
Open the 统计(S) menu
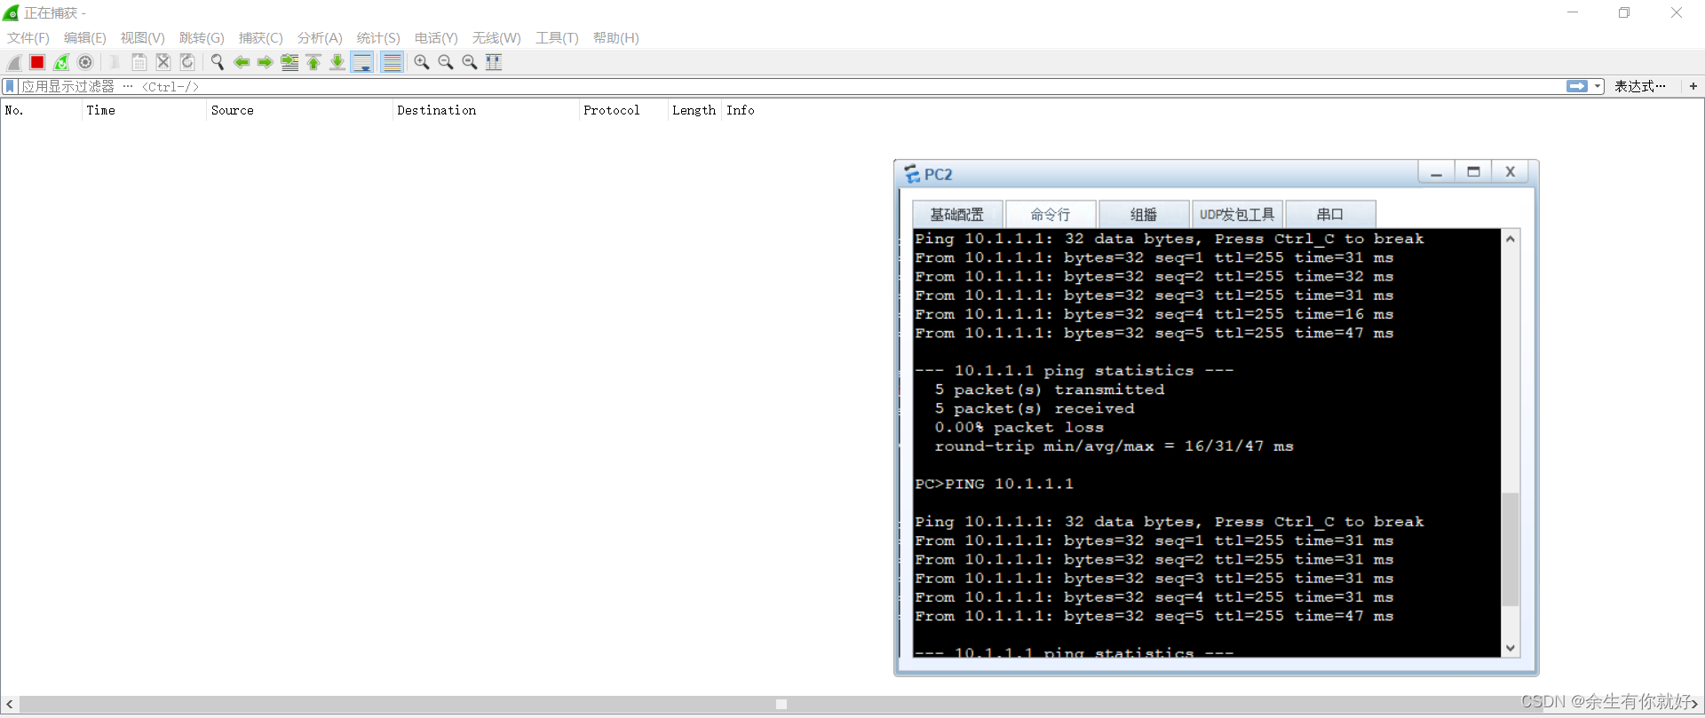(378, 37)
